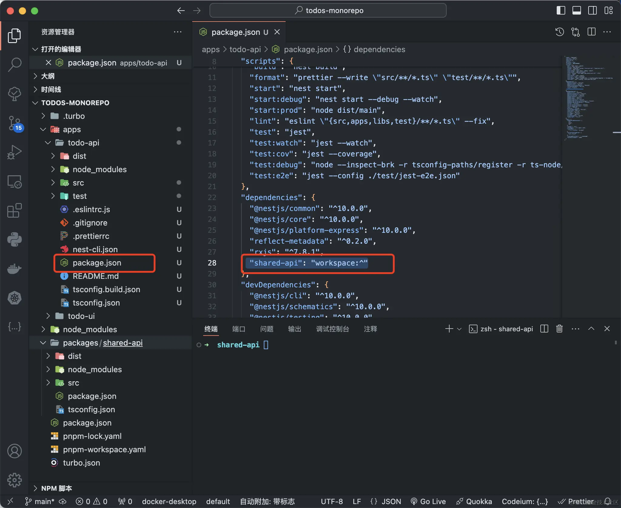Open errors and warnings count in status bar
621x508 pixels.
(x=92, y=502)
